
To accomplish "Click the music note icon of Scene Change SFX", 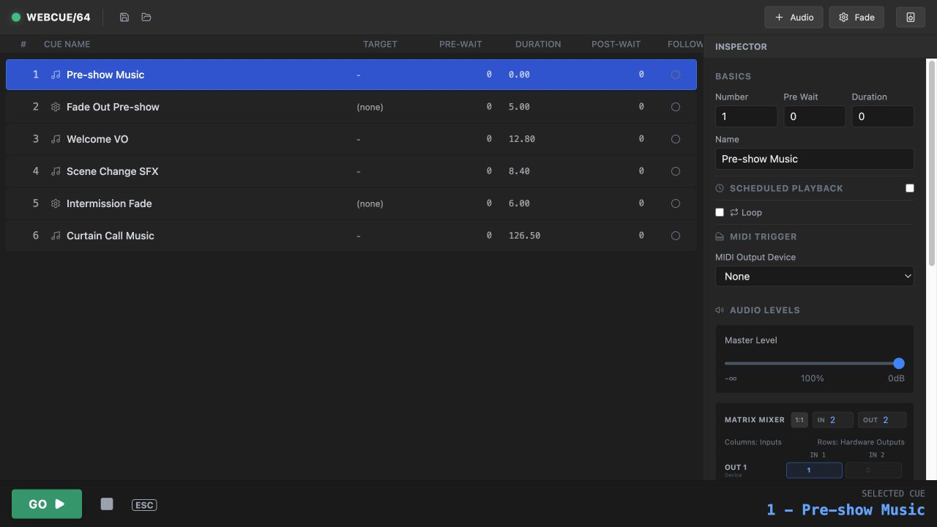I will (56, 171).
